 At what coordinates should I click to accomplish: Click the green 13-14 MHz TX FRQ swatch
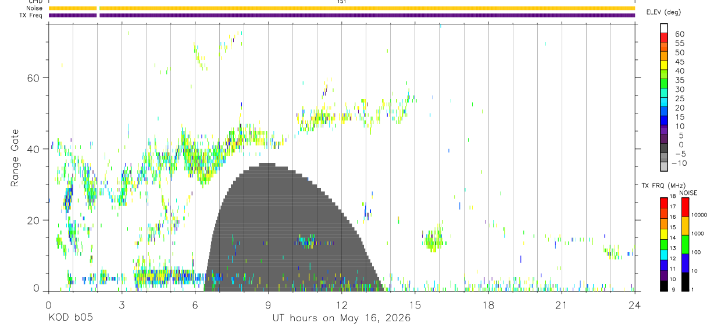point(664,244)
